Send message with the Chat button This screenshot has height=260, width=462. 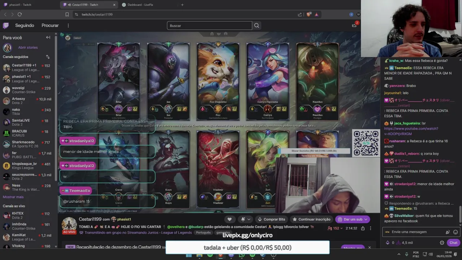tap(453, 243)
